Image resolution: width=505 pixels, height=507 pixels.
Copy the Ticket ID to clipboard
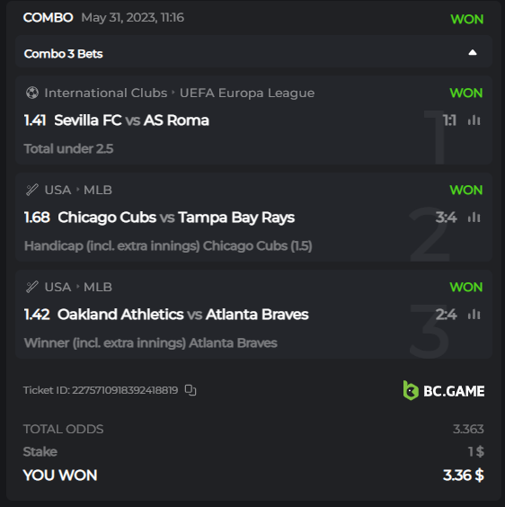[x=190, y=390]
